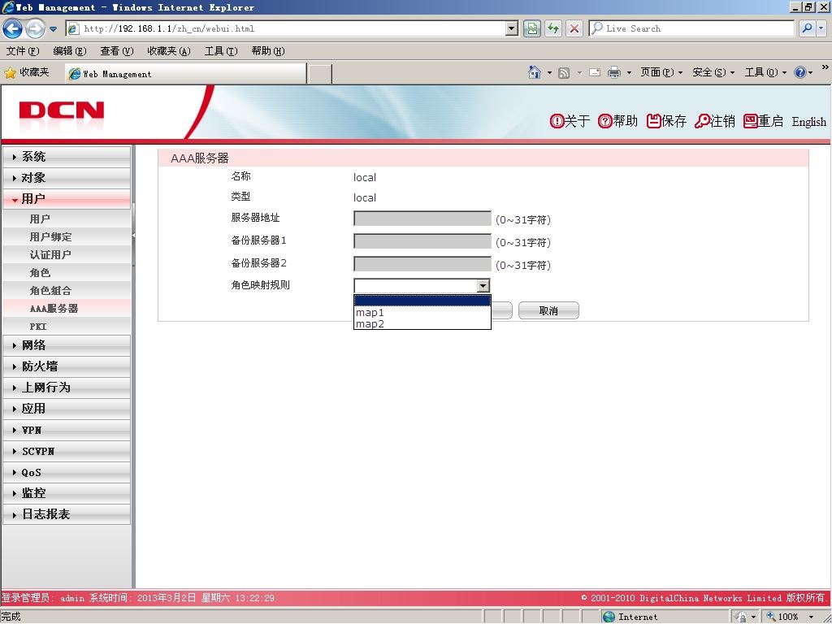Open the 查看(V) menu
This screenshot has width=832, height=624.
(117, 51)
